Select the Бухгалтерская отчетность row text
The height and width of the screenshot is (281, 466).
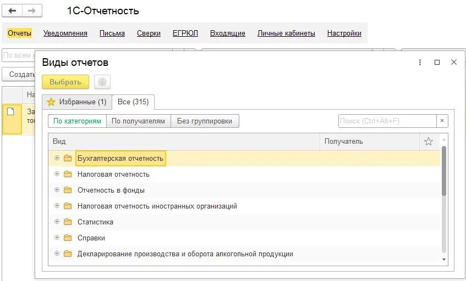[120, 158]
